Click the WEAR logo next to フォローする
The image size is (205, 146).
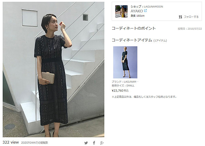(x=180, y=17)
